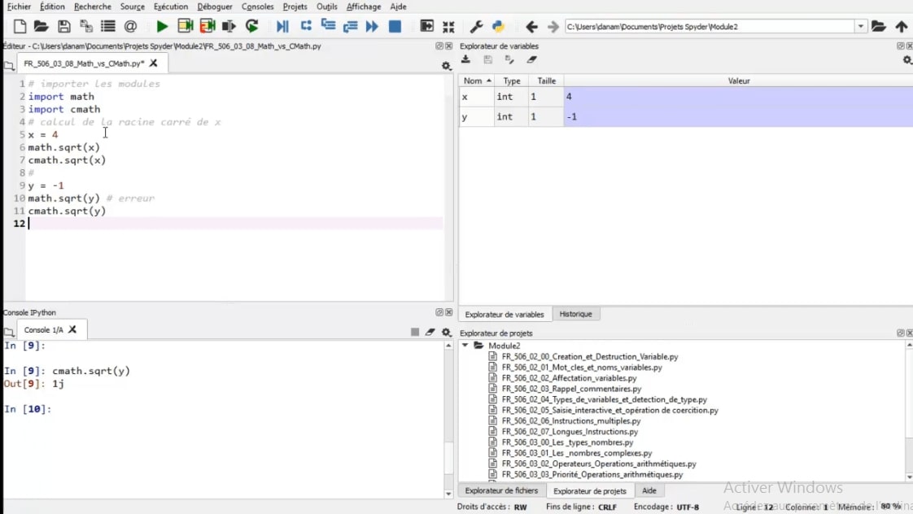Click the working directory path field
The height and width of the screenshot is (514, 913).
click(x=710, y=26)
